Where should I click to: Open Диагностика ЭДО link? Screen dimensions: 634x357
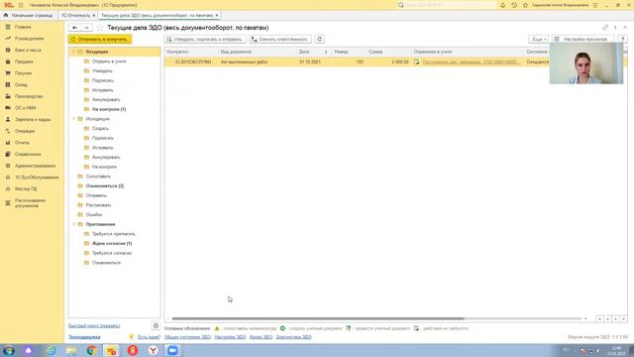point(293,337)
